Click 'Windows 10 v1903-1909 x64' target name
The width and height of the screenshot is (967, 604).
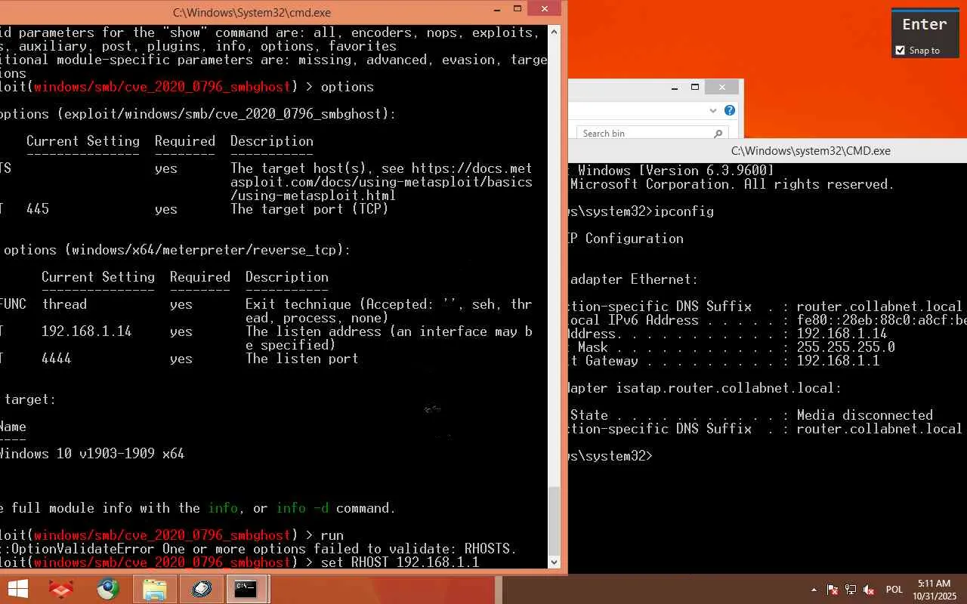pos(91,454)
